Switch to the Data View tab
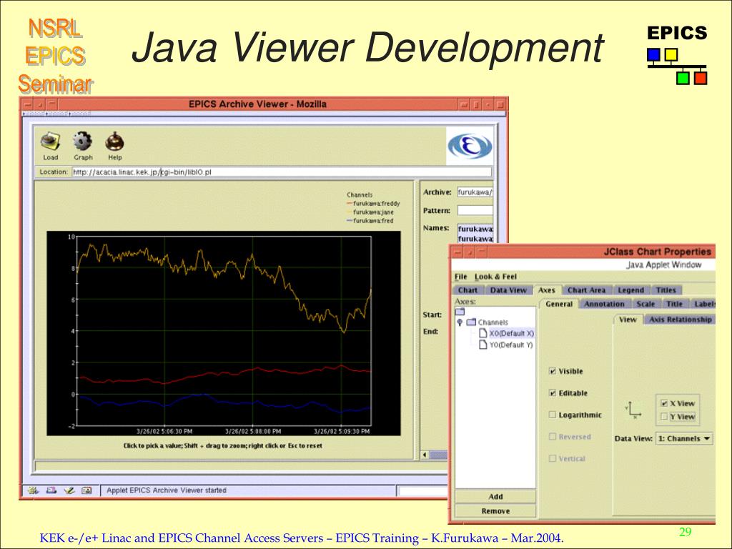Screen dimensions: 732x549 [x=508, y=290]
